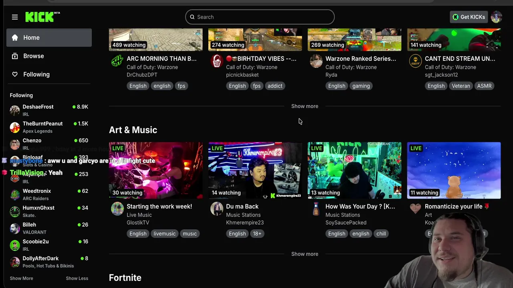
Task: Open BIRHTDAY VIBES stream title
Action: [261, 58]
